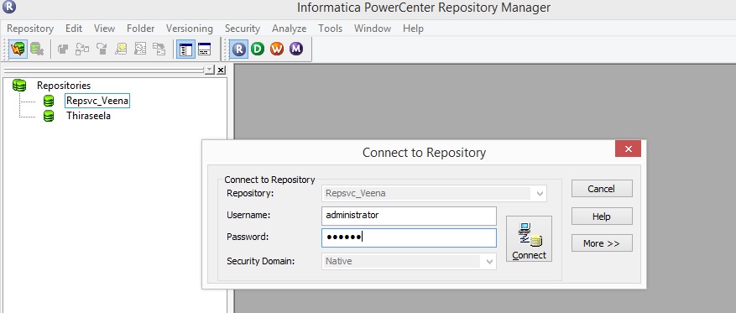The width and height of the screenshot is (736, 313).
Task: Open the Window menu
Action: pos(373,29)
